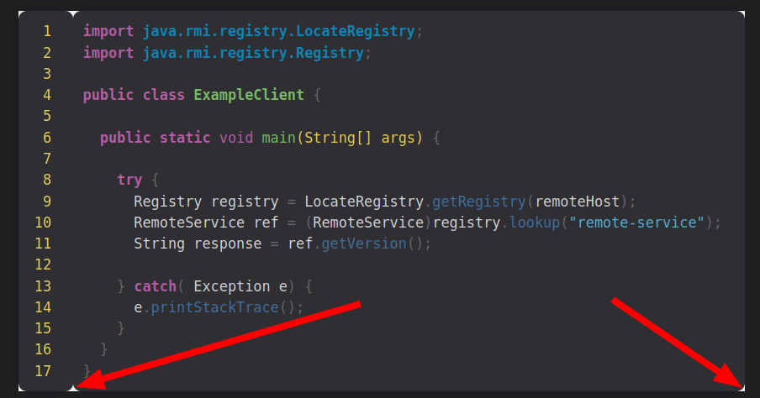The image size is (760, 398).
Task: Click the "class" keyword on line 4
Action: pyautogui.click(x=164, y=95)
